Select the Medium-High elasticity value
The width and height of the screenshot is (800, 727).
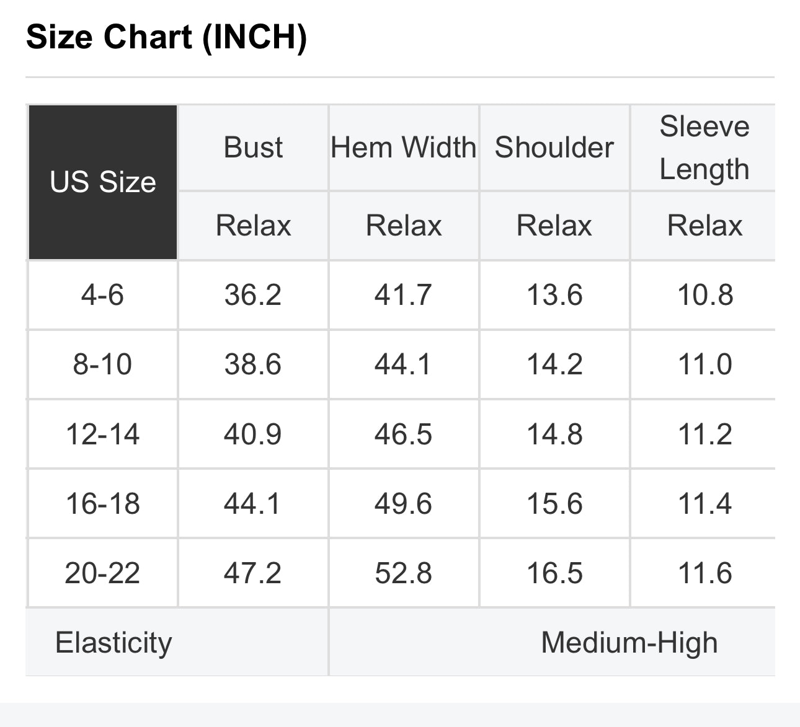pyautogui.click(x=629, y=642)
